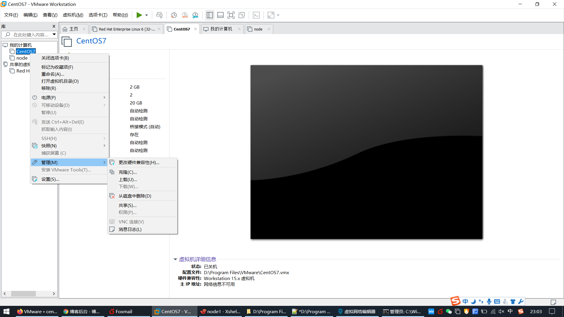564x317 pixels.
Task: Open the snapshot manager wrench-clock icon
Action: pyautogui.click(x=195, y=15)
